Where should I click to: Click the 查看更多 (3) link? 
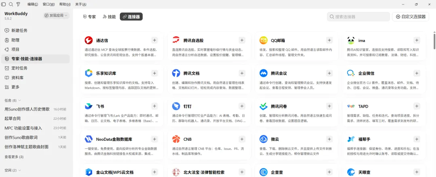click(14, 157)
